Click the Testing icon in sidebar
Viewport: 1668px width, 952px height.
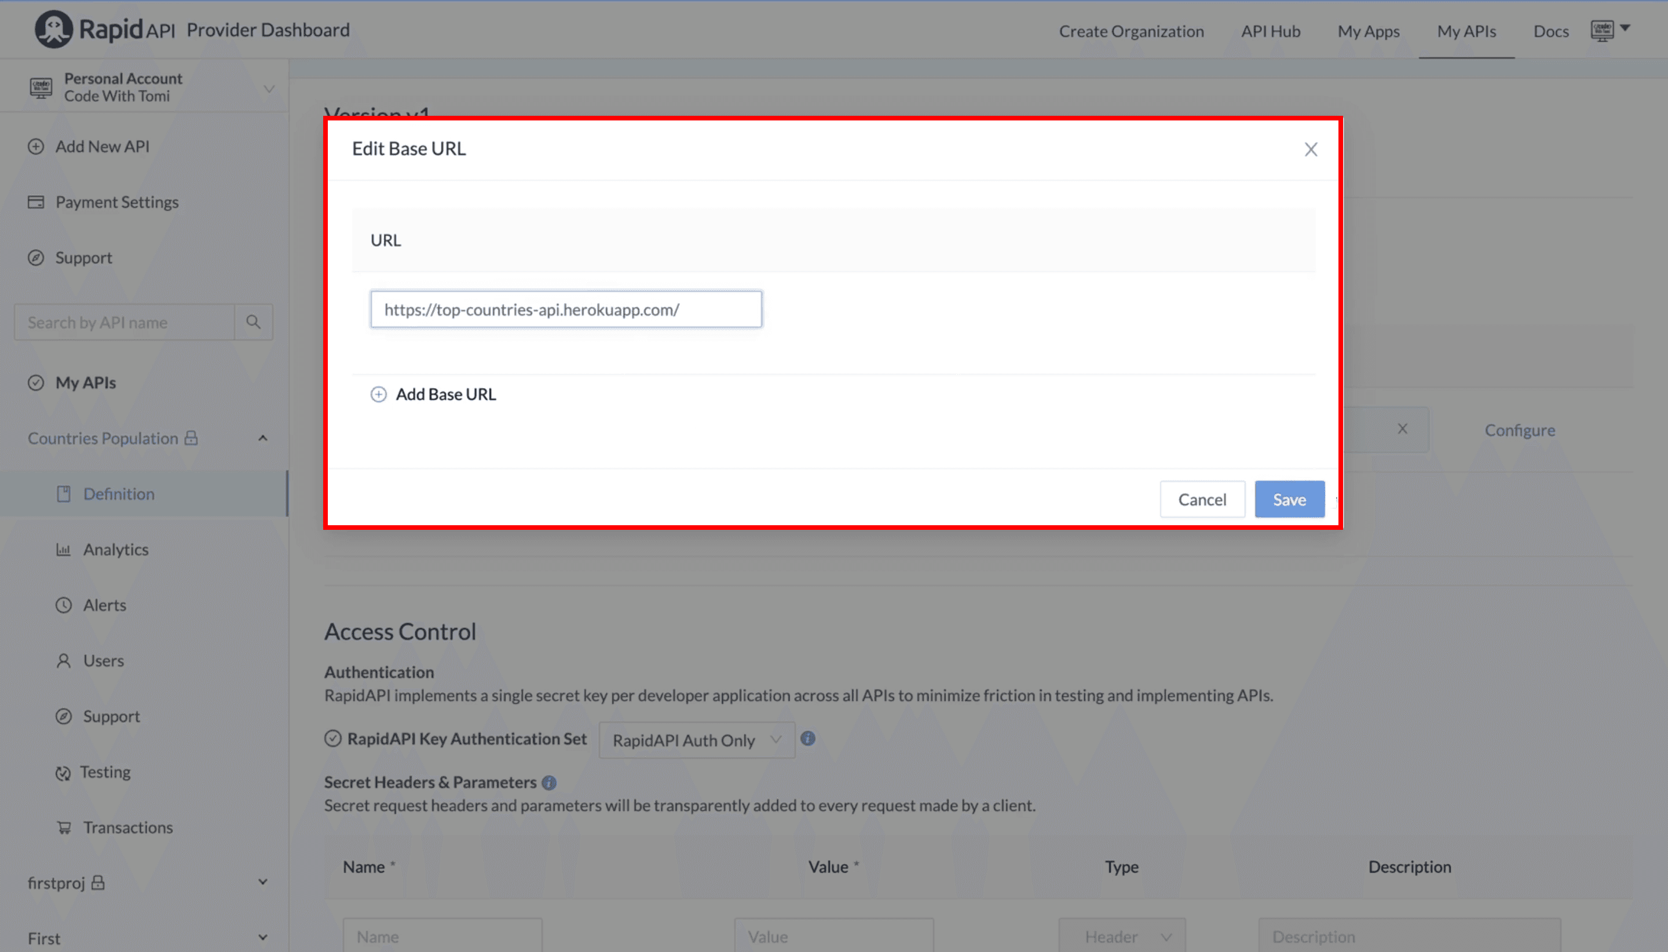63,773
